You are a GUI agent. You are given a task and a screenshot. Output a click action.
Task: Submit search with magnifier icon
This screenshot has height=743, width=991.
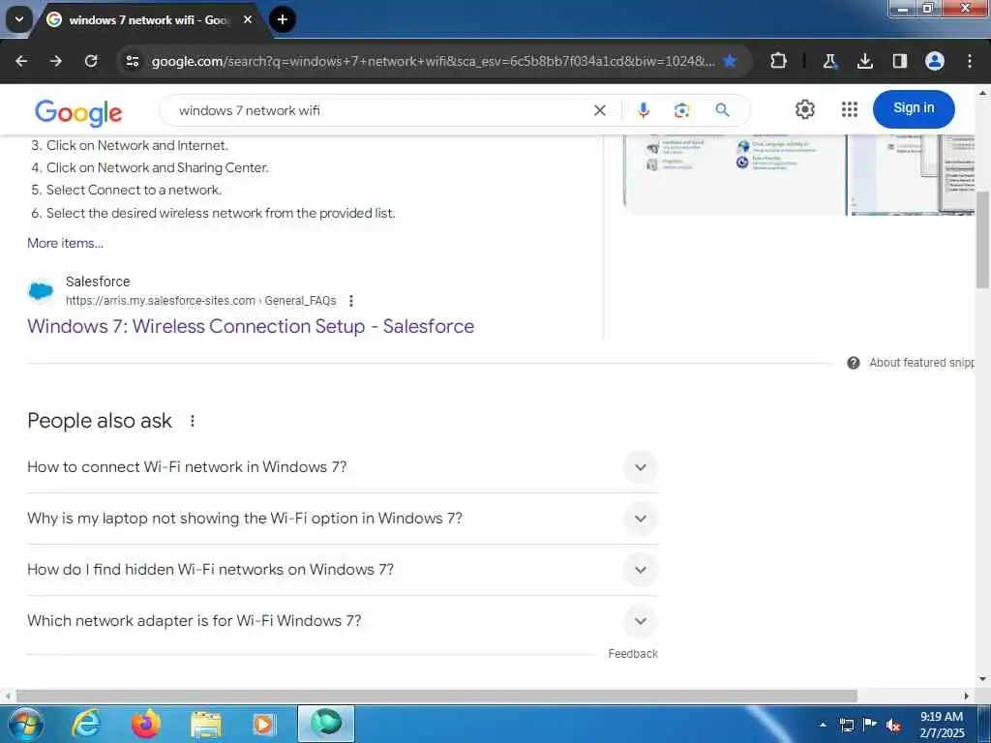(722, 110)
